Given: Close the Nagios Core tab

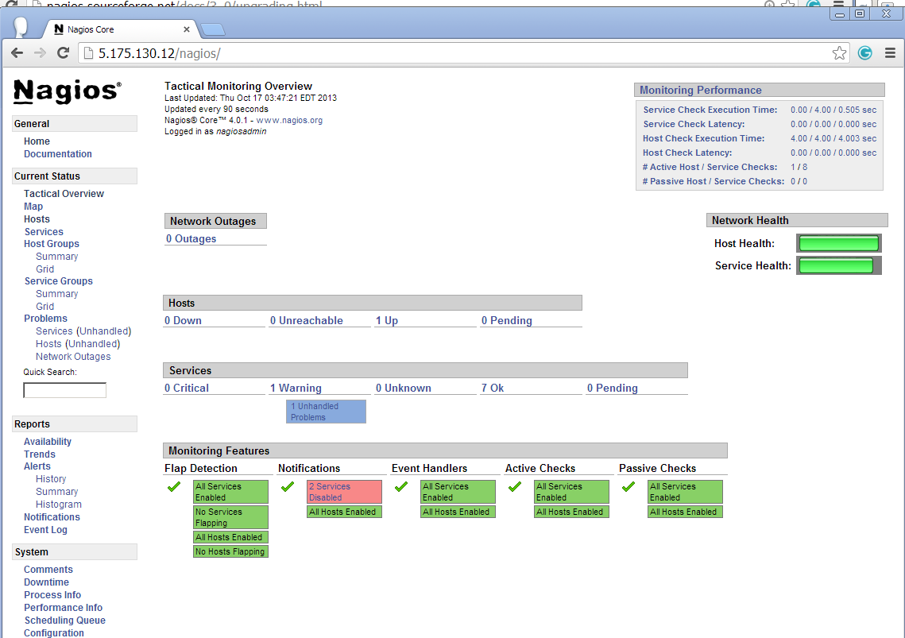Looking at the screenshot, I should [187, 29].
